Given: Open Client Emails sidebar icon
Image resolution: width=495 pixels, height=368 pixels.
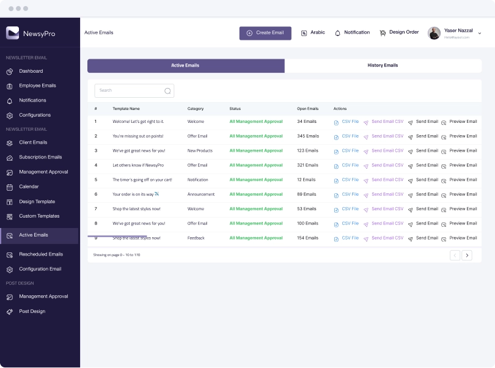Looking at the screenshot, I should [10, 143].
